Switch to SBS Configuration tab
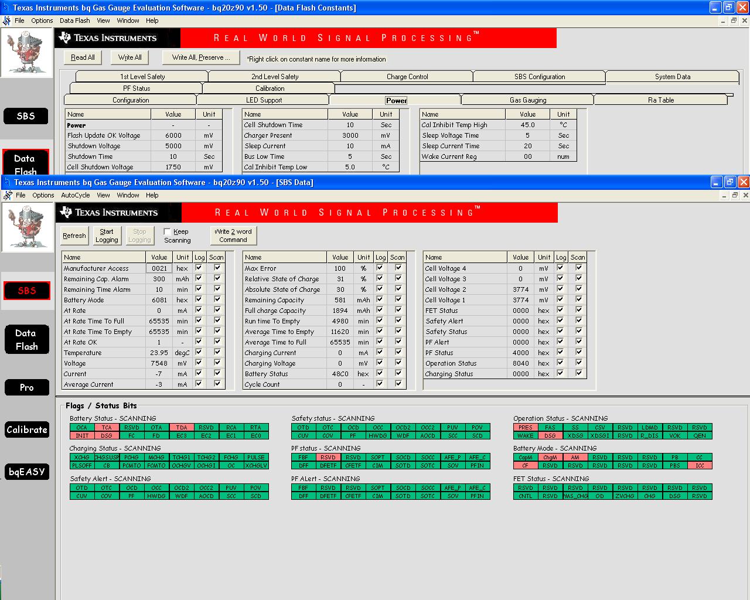 pyautogui.click(x=540, y=77)
